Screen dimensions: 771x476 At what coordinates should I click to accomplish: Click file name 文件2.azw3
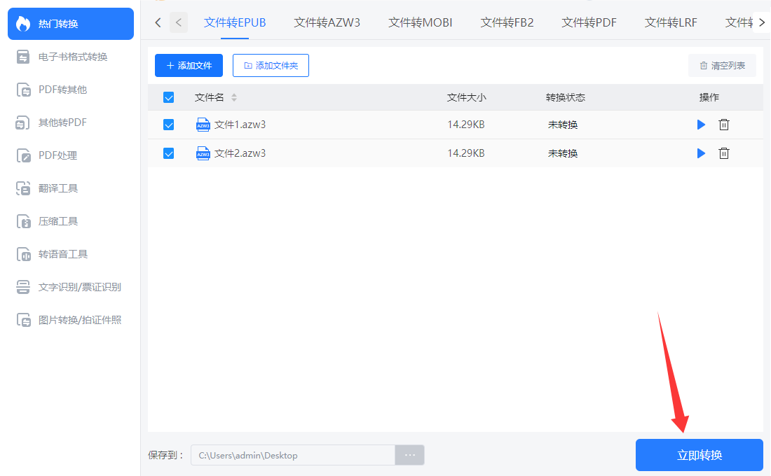240,154
